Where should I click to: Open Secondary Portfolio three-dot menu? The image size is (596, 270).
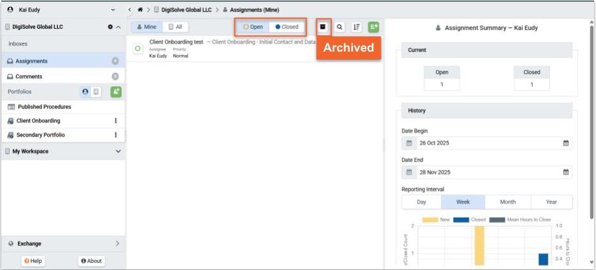116,135
